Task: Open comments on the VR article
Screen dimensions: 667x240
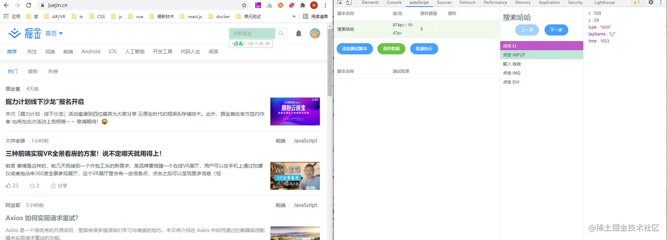Action: 34,186
